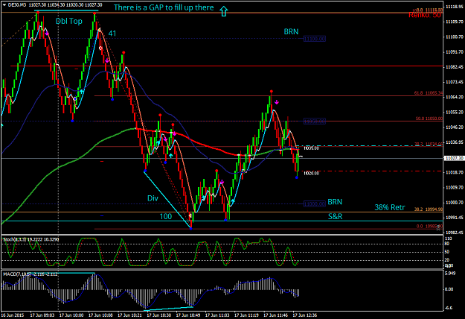Click the '17 Jun 11:19' time axis label
465x319 pixels.
coord(246,315)
